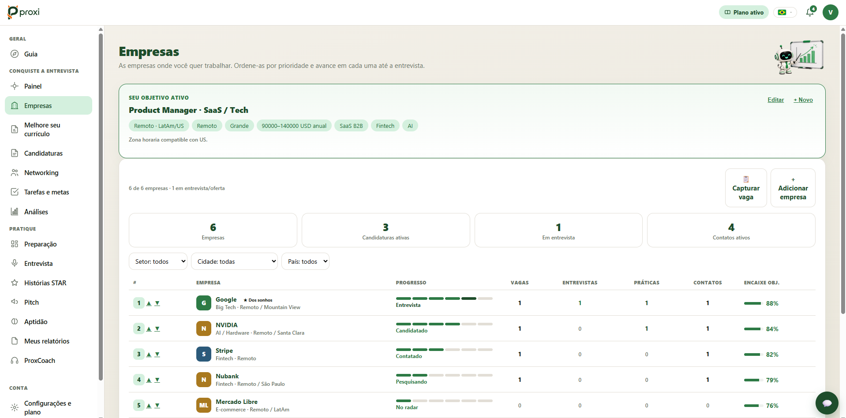Move Google up in priority

(149, 303)
